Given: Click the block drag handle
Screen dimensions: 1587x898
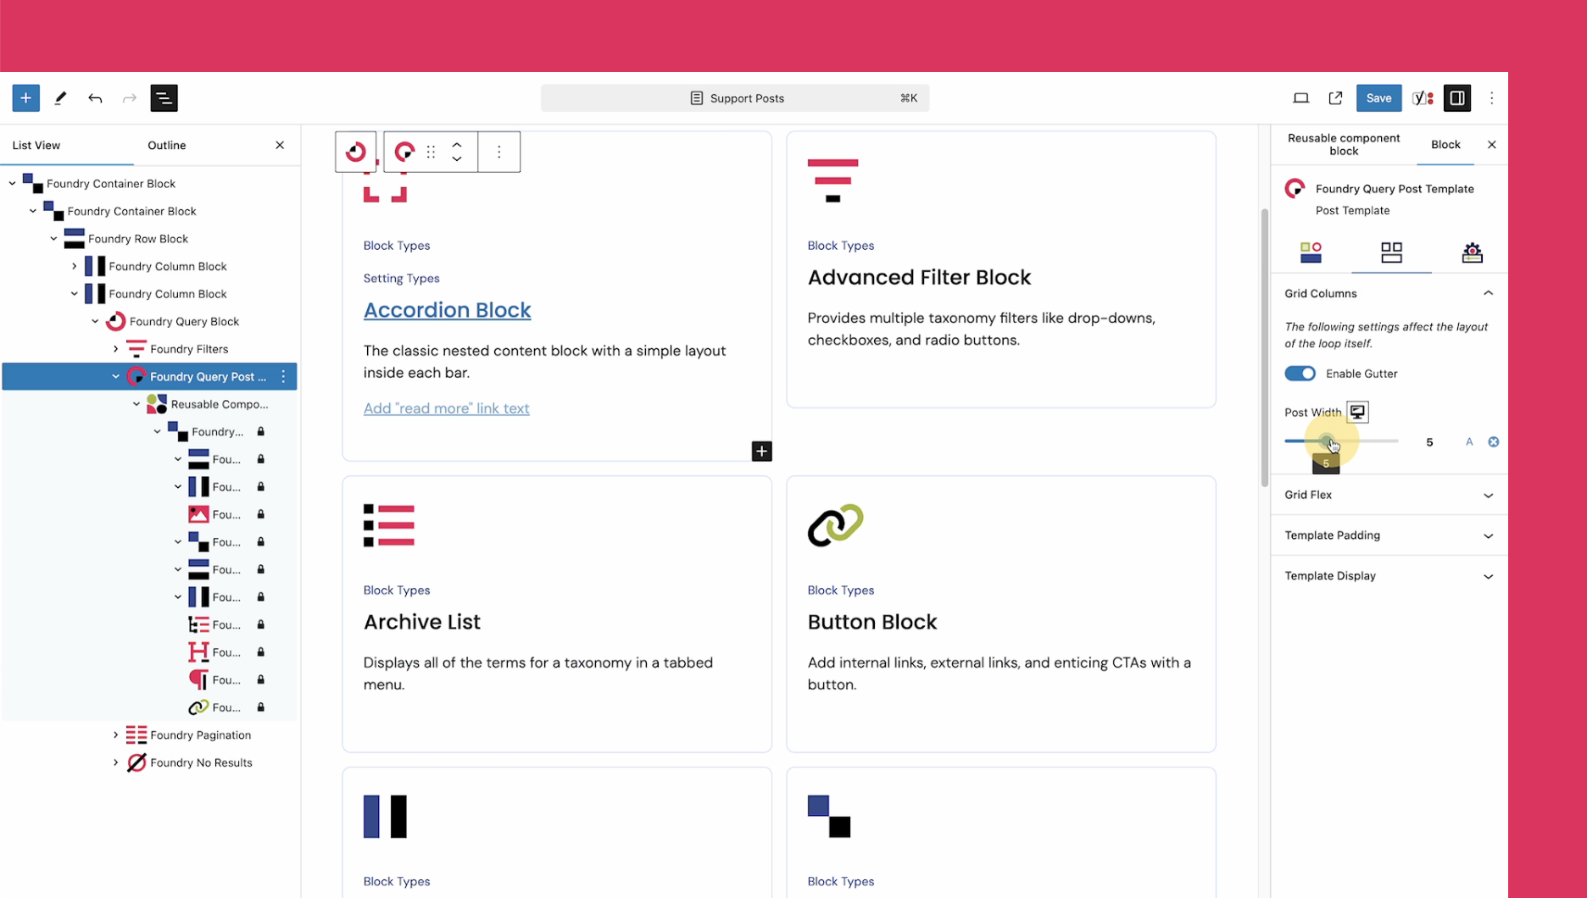Looking at the screenshot, I should (432, 152).
